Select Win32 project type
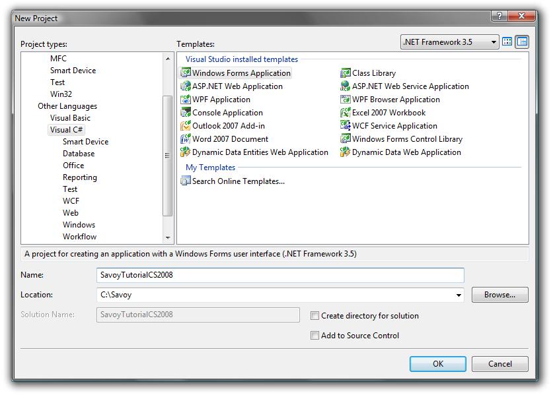 click(x=61, y=94)
